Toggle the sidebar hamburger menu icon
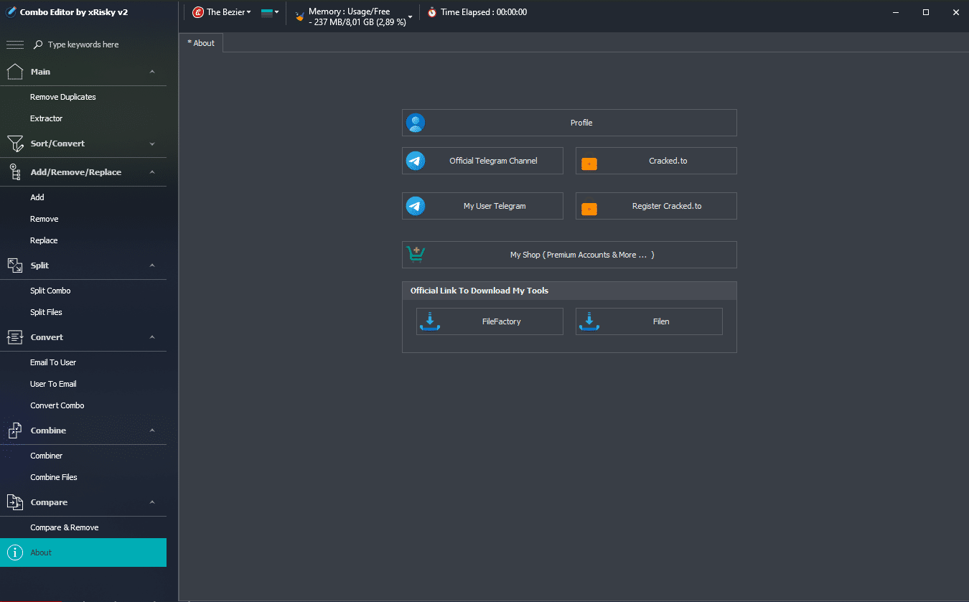The height and width of the screenshot is (602, 969). [15, 44]
